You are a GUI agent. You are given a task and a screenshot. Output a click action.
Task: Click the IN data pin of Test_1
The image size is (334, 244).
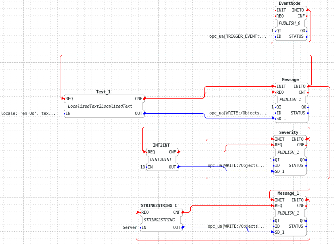pos(68,113)
